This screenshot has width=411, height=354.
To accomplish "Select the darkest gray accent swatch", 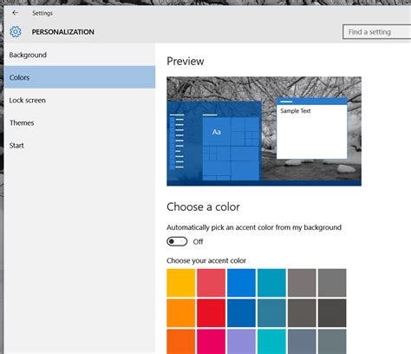I will [x=332, y=313].
